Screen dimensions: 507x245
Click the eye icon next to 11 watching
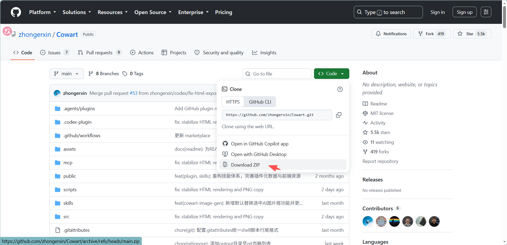pyautogui.click(x=365, y=142)
